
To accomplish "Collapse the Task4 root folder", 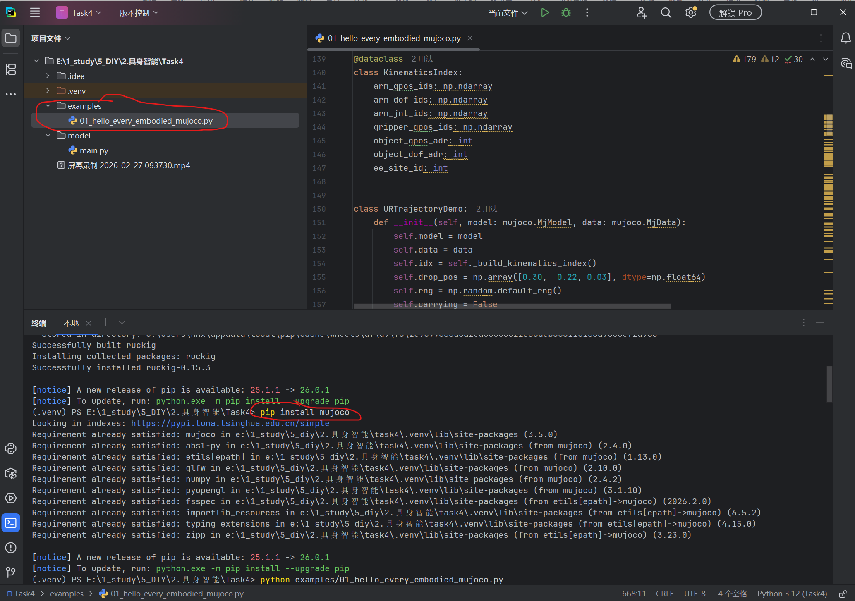I will [x=36, y=61].
